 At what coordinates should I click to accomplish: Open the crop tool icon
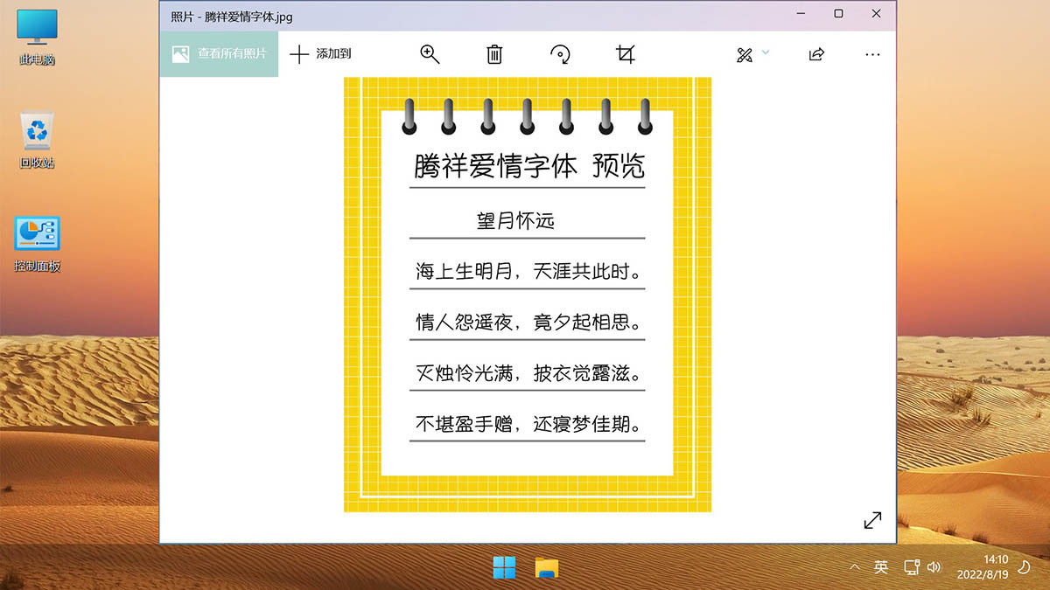tap(625, 54)
